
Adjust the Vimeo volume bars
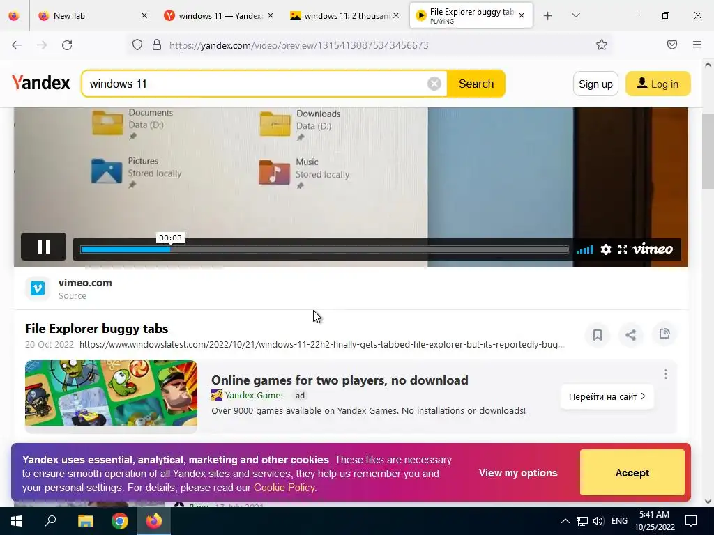point(585,249)
